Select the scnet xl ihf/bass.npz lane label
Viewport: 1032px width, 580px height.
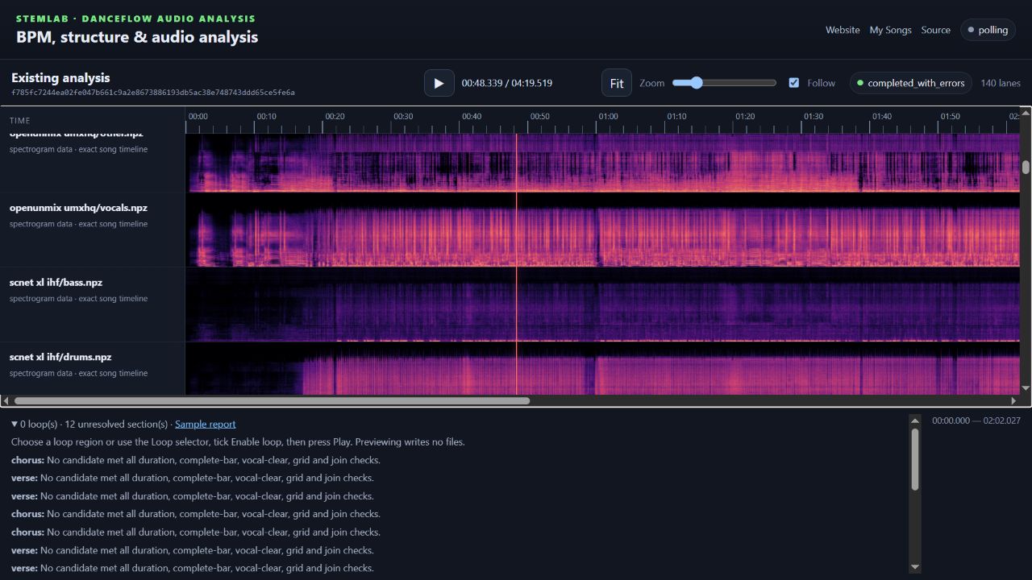pyautogui.click(x=56, y=283)
